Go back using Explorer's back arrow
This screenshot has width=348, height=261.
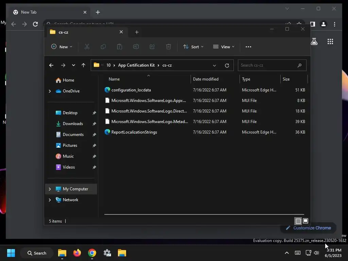pyautogui.click(x=51, y=65)
